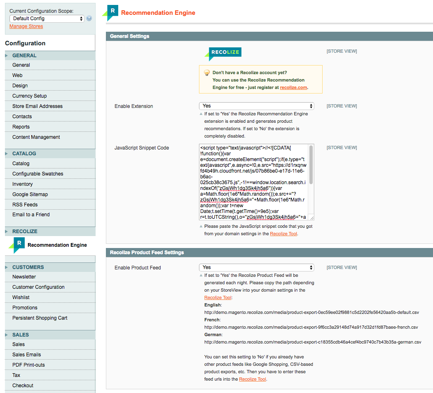Screen dimensions: 433x393
Task: Follow the Recolize Tool link under snippet code
Action: point(283,234)
